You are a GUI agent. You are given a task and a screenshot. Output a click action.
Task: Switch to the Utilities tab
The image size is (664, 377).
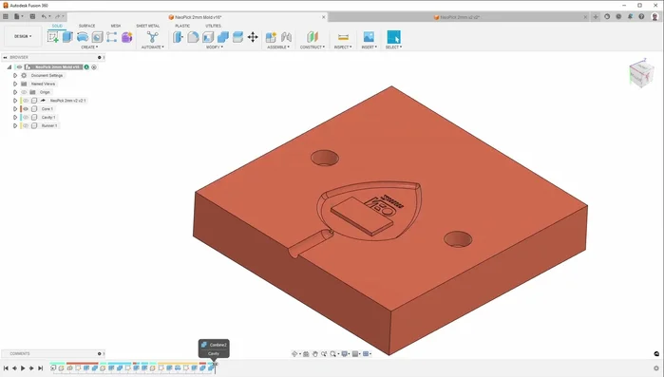pyautogui.click(x=214, y=26)
